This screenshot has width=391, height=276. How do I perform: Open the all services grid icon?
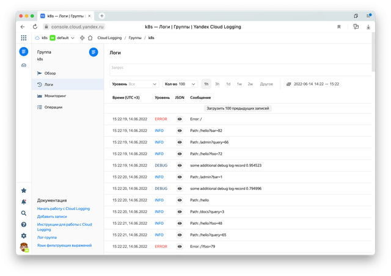coord(24,38)
